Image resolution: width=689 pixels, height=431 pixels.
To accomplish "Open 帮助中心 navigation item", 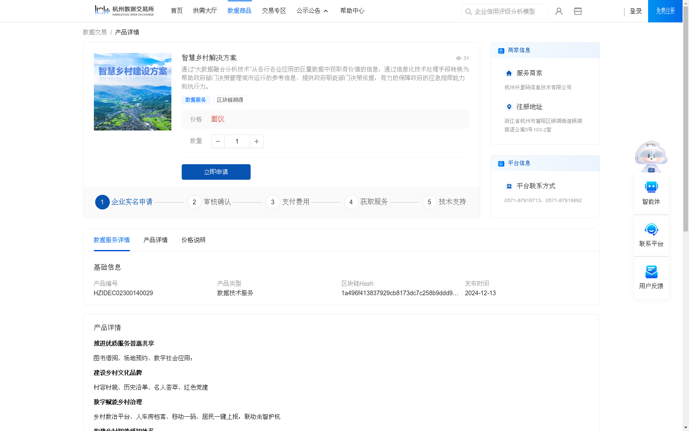I will pos(352,11).
